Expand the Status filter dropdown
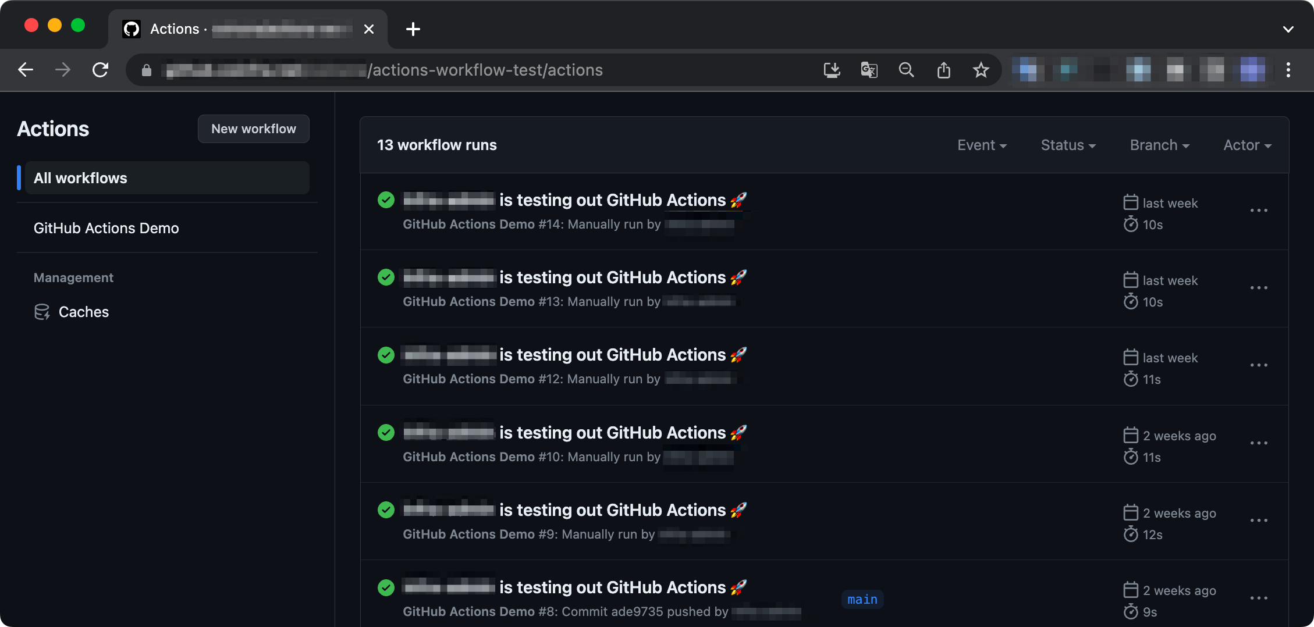Viewport: 1314px width, 627px height. (1068, 145)
